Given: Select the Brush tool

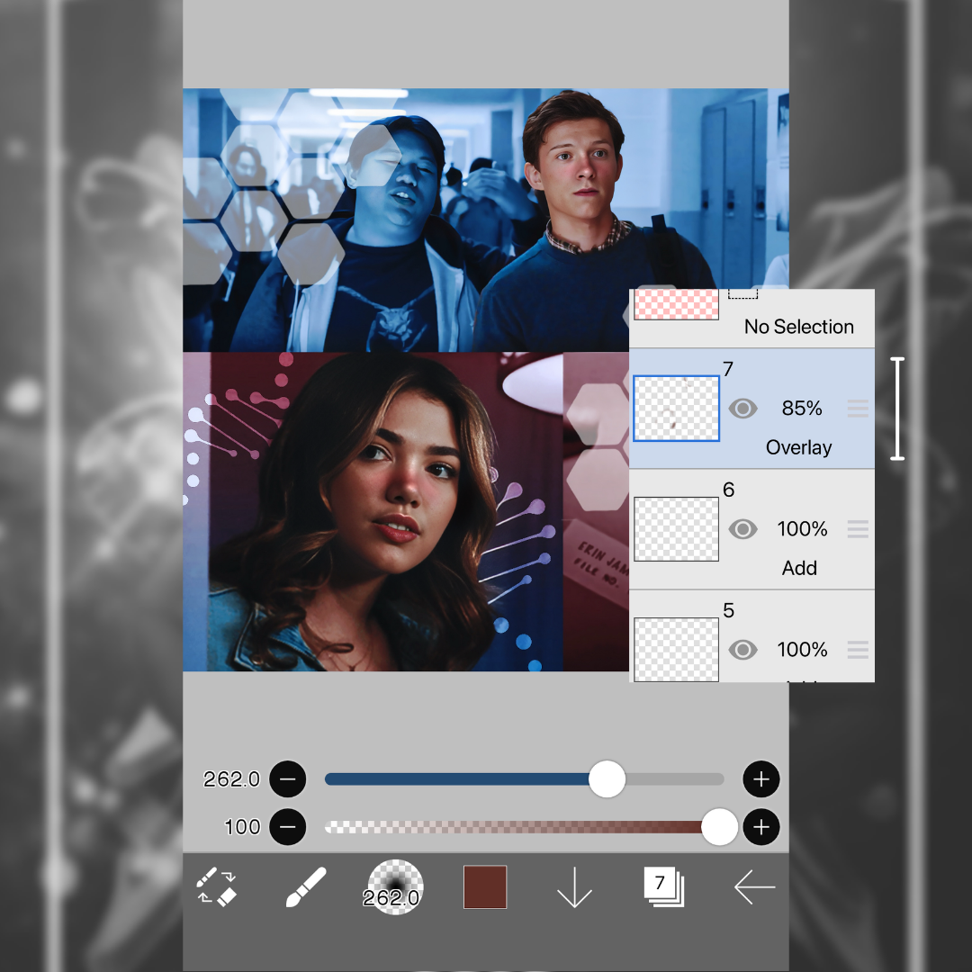Looking at the screenshot, I should click(x=306, y=887).
